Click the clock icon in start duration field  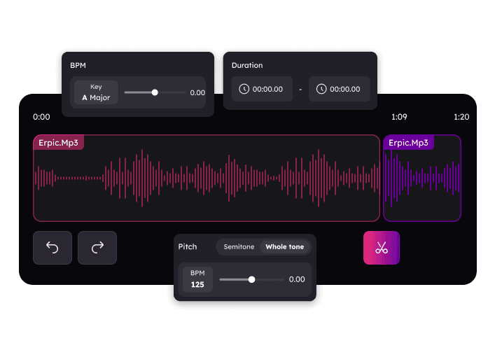244,89
